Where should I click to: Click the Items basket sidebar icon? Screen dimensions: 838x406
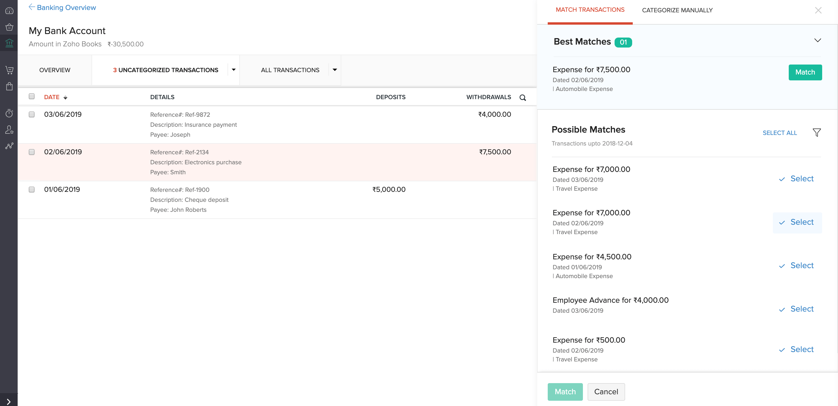pos(9,27)
